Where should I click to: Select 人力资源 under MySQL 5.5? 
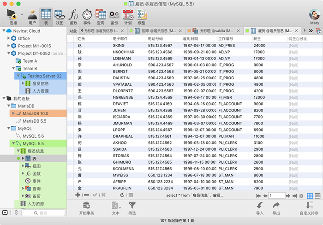36,204
